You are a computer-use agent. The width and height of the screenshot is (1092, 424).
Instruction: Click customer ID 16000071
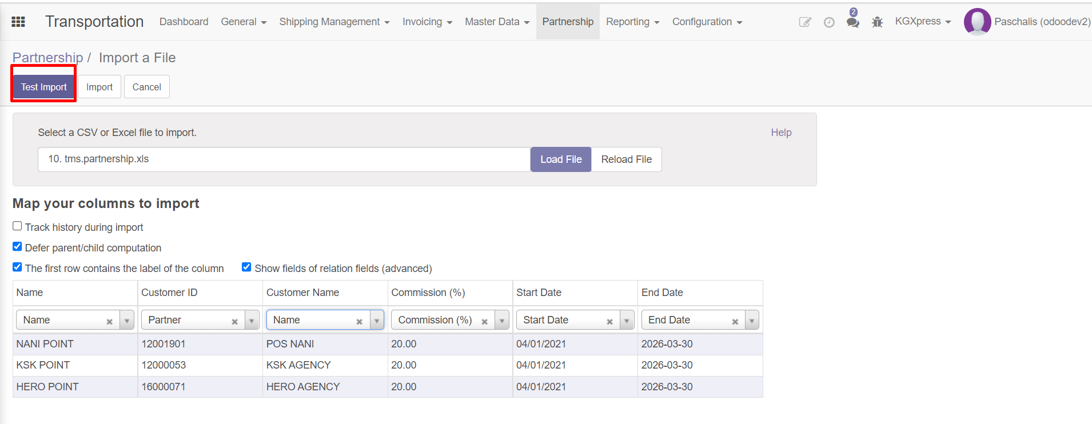(x=200, y=387)
